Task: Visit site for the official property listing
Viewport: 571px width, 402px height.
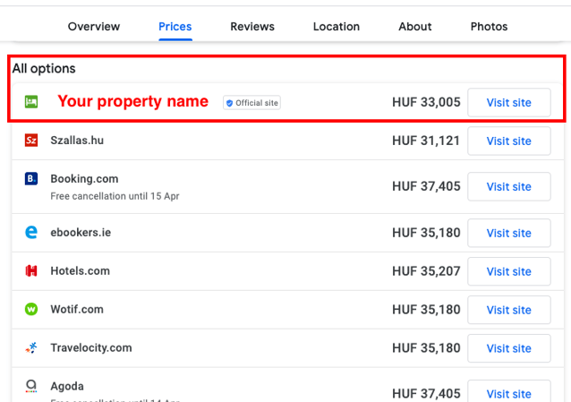Action: coord(509,102)
